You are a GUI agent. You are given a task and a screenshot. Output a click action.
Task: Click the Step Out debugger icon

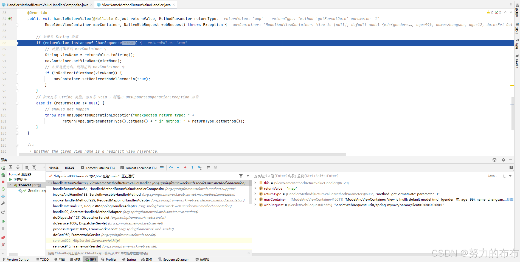pos(192,168)
